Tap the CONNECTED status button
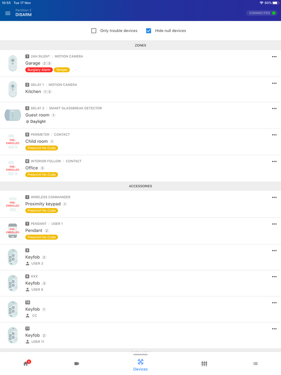281x375 pixels. pos(262,13)
